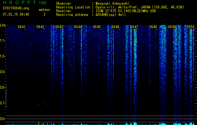Click time marker 0648

153,27
